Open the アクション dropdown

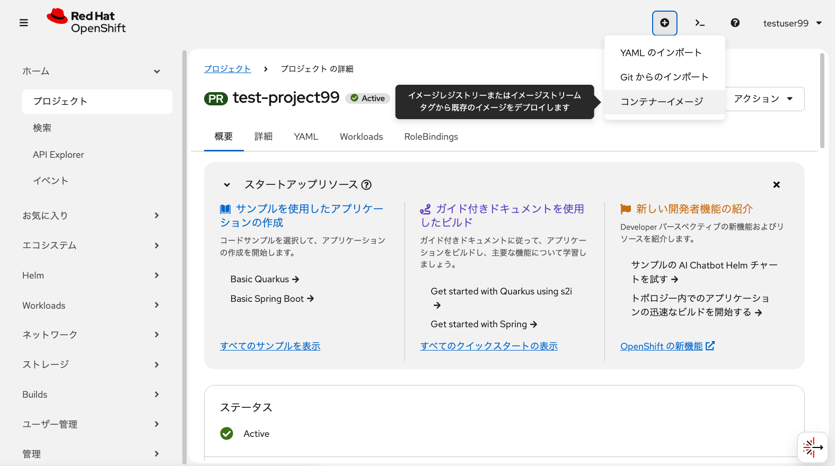[764, 99]
